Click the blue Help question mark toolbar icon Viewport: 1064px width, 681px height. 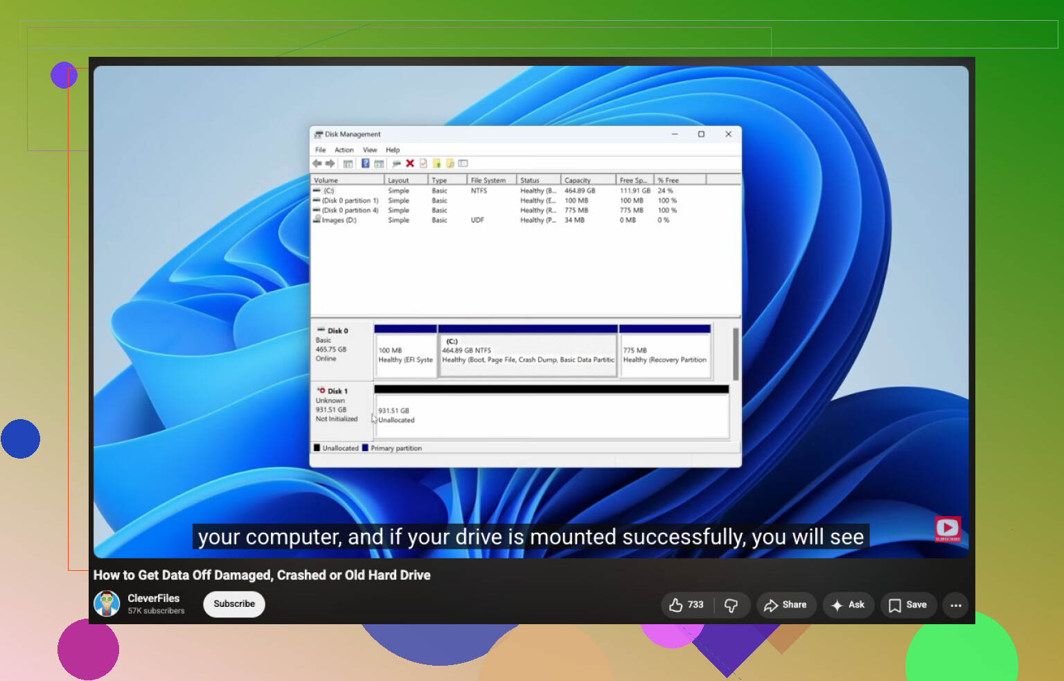(365, 163)
